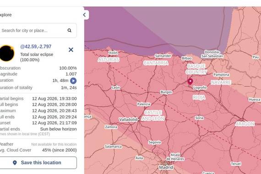Click the sunset time 21:17:09 value
Screen dimensions: 261x174
[54, 123]
